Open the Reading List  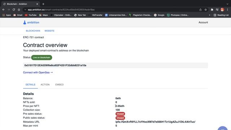(x=221, y=15)
